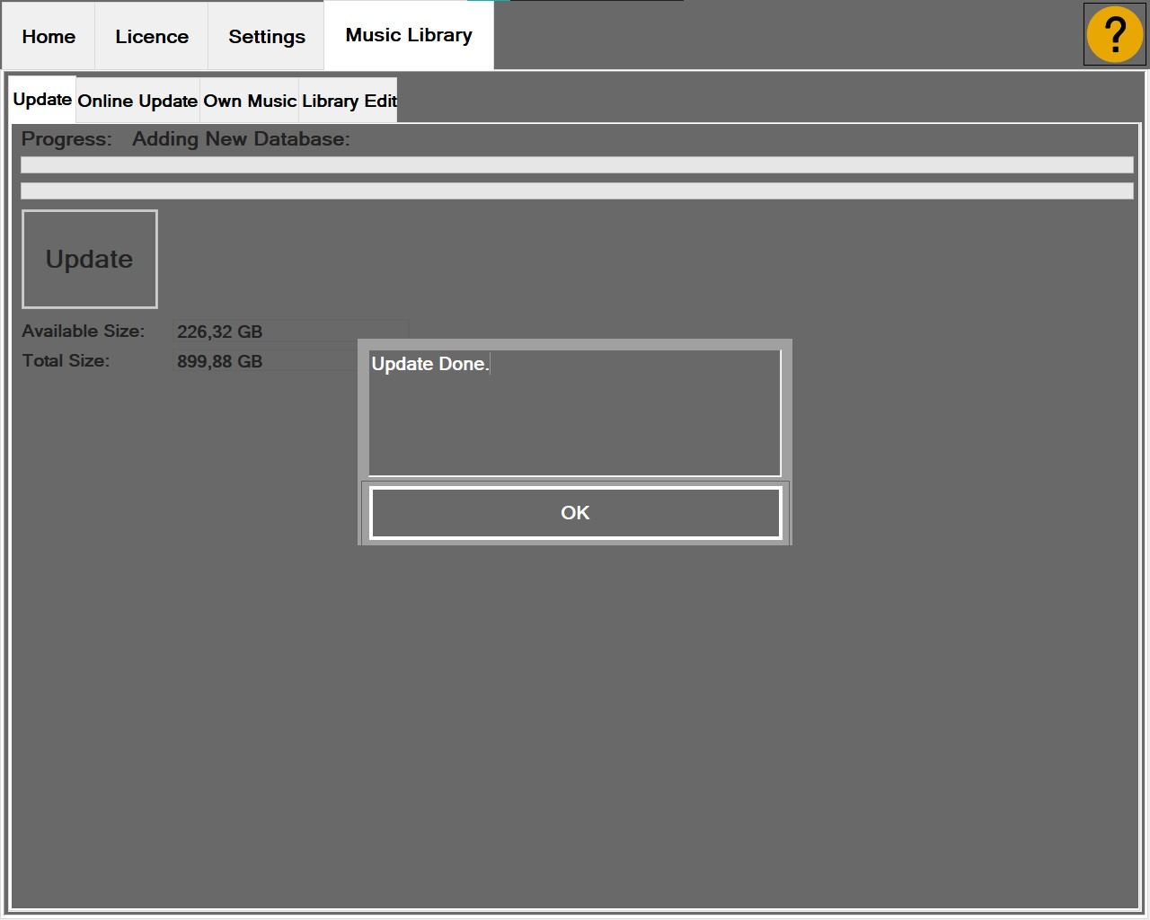Click the lower progress bar
Screen dimensions: 1150x920
[577, 190]
